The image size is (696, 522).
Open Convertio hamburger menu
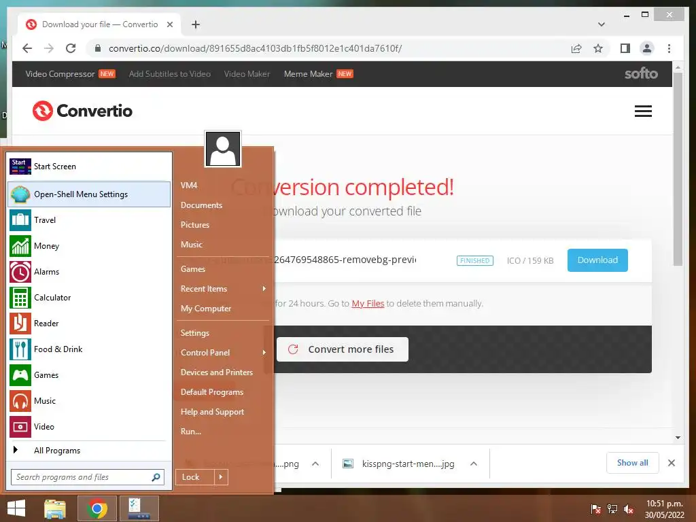(643, 111)
